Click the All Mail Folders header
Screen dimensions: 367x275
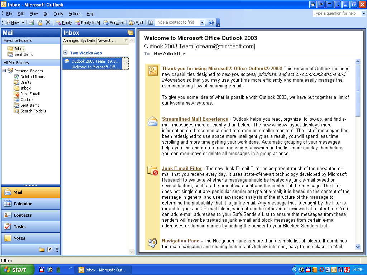click(31, 63)
